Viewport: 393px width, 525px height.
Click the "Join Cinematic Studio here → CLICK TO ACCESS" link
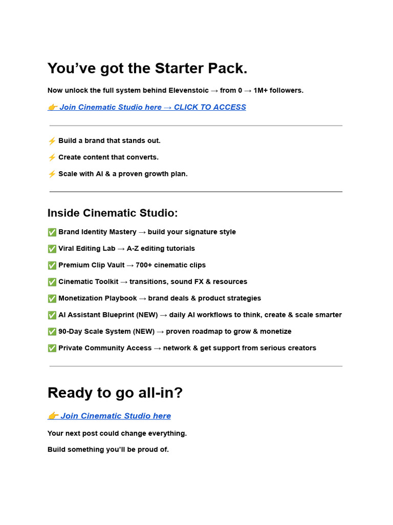click(152, 107)
